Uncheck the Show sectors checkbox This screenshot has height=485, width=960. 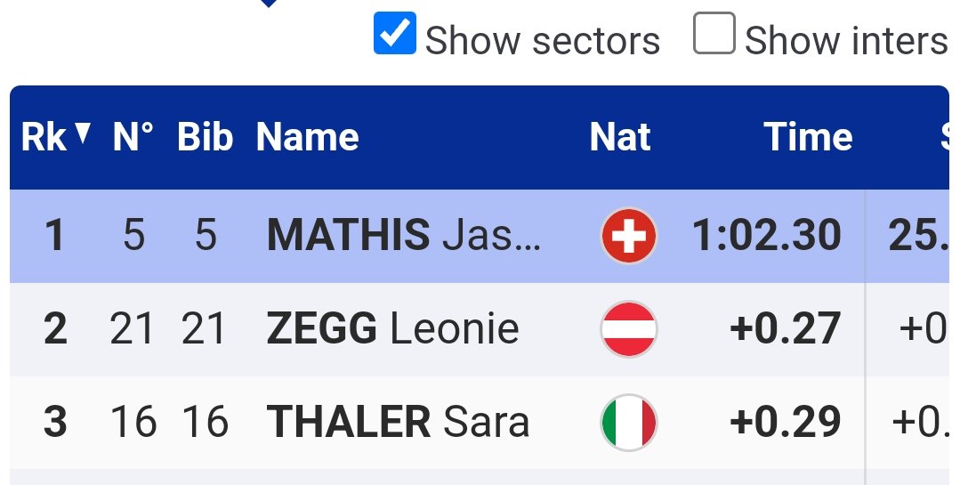(395, 33)
